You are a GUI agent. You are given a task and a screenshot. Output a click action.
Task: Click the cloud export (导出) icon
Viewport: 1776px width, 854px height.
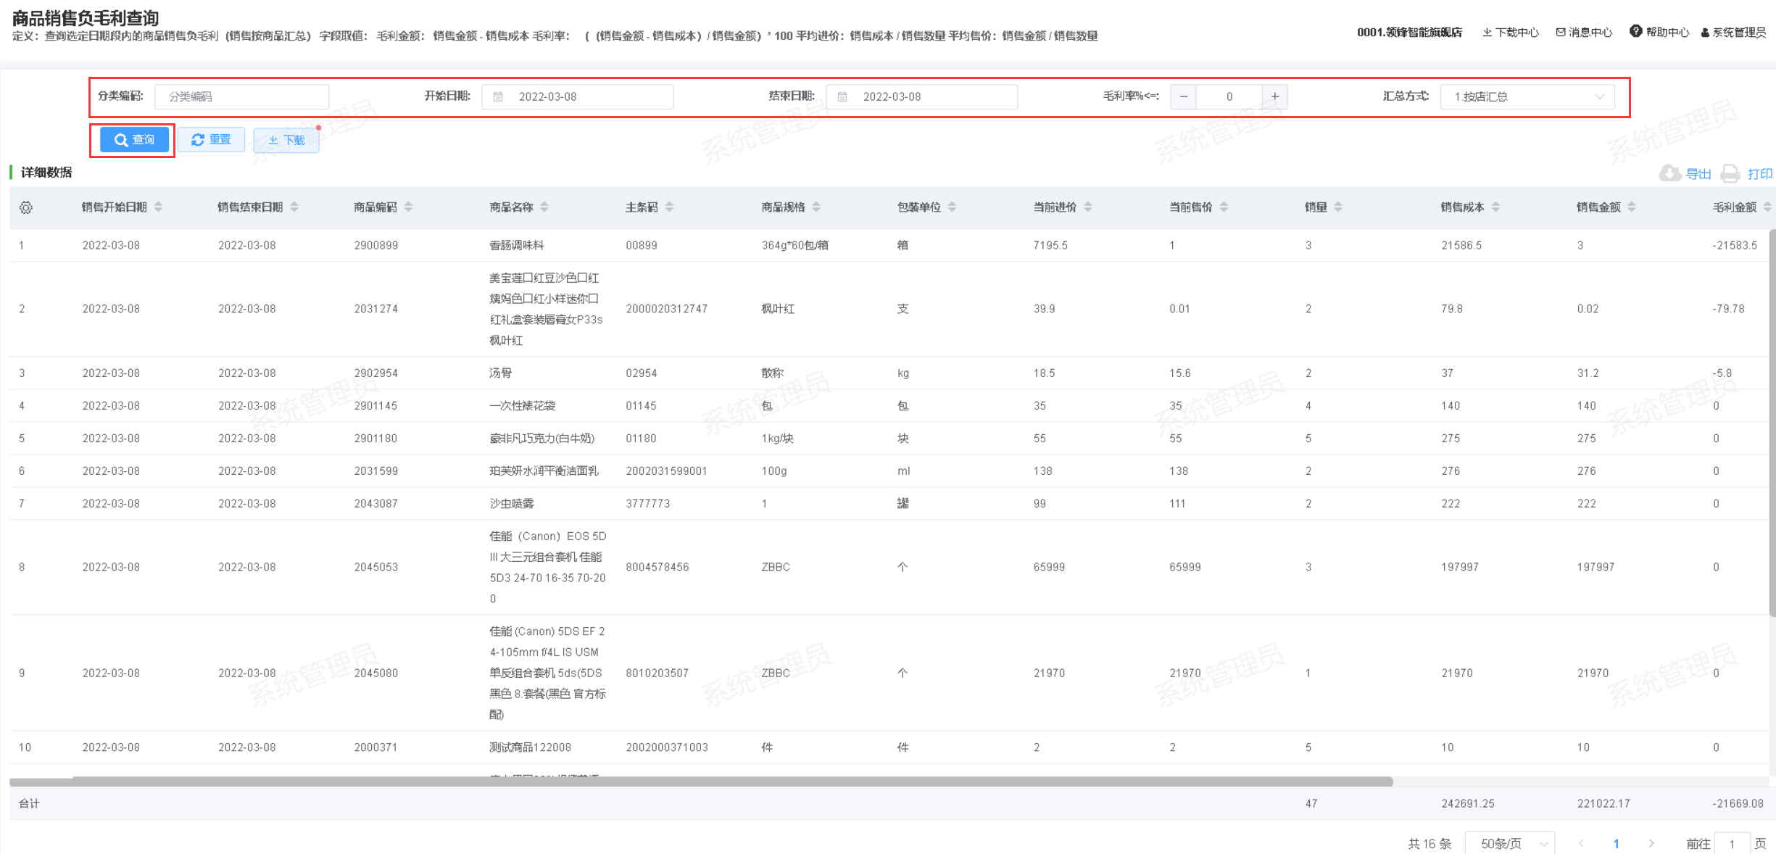tap(1669, 173)
